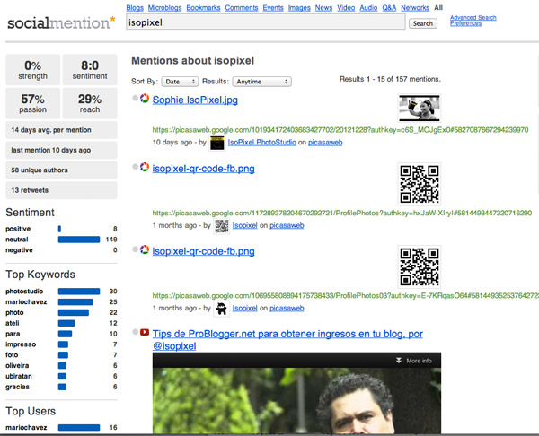The width and height of the screenshot is (539, 436).
Task: Click the photostudio keyword bar
Action: 79,292
